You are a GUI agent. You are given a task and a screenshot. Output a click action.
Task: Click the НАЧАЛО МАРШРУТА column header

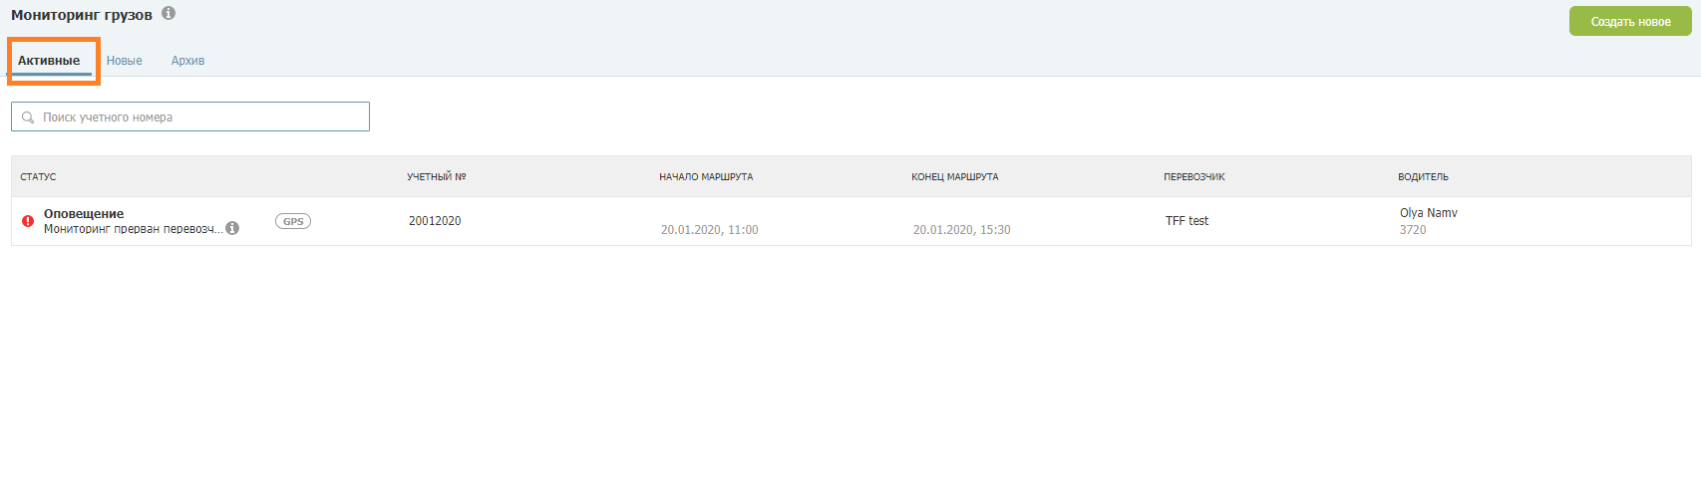(706, 177)
